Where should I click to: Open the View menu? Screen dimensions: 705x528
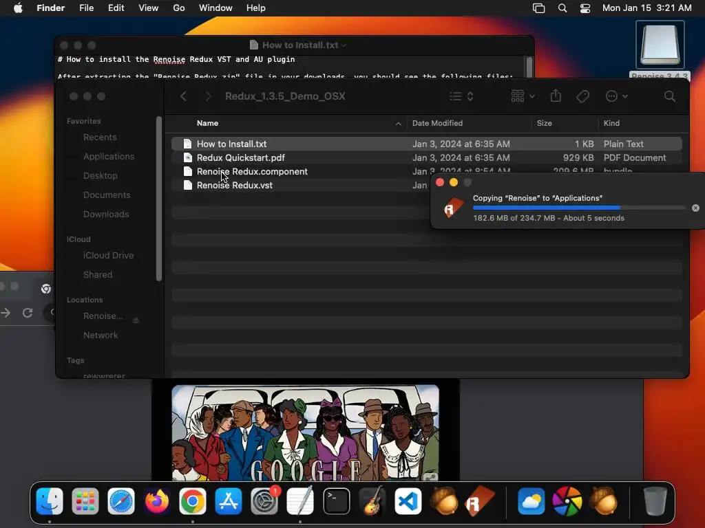(x=149, y=8)
